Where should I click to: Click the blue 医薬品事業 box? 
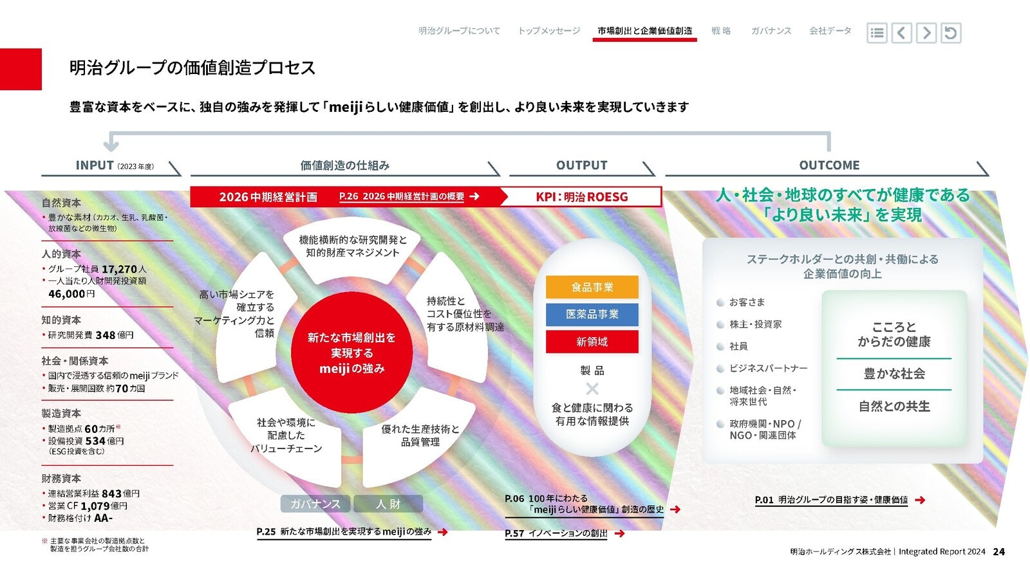pyautogui.click(x=592, y=314)
